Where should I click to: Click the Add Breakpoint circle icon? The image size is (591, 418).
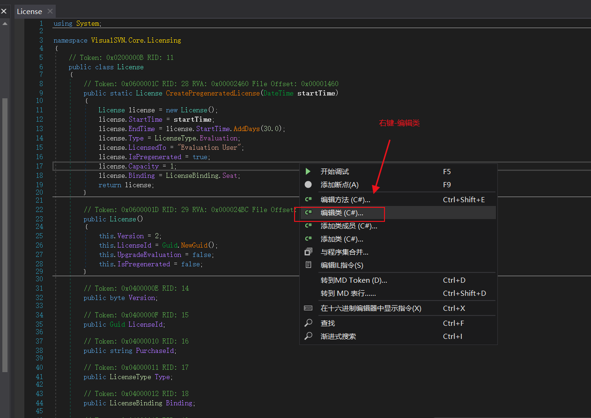pyautogui.click(x=308, y=185)
